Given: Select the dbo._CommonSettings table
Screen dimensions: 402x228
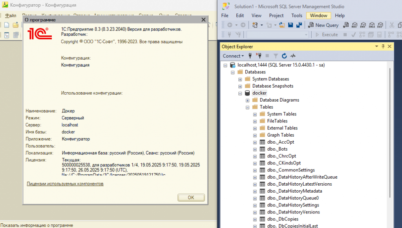Looking at the screenshot, I should (291, 170).
